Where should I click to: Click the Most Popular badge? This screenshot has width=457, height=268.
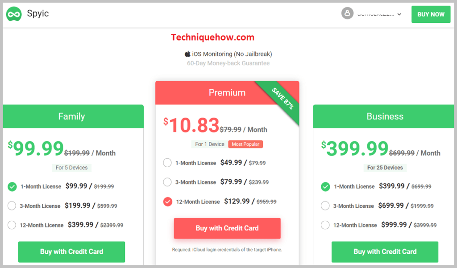245,144
